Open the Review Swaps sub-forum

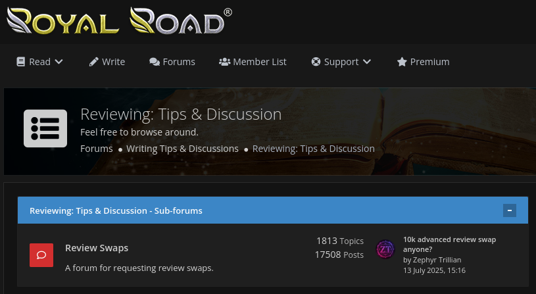pyautogui.click(x=97, y=248)
